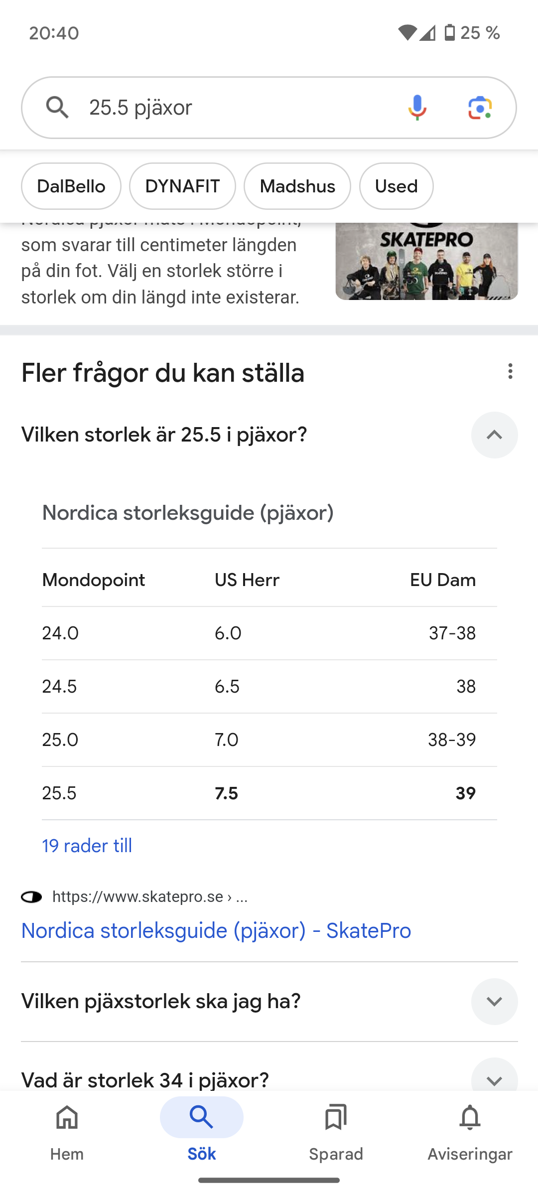This screenshot has width=538, height=1196.
Task: Apply the Madshus filter chip
Action: click(297, 186)
